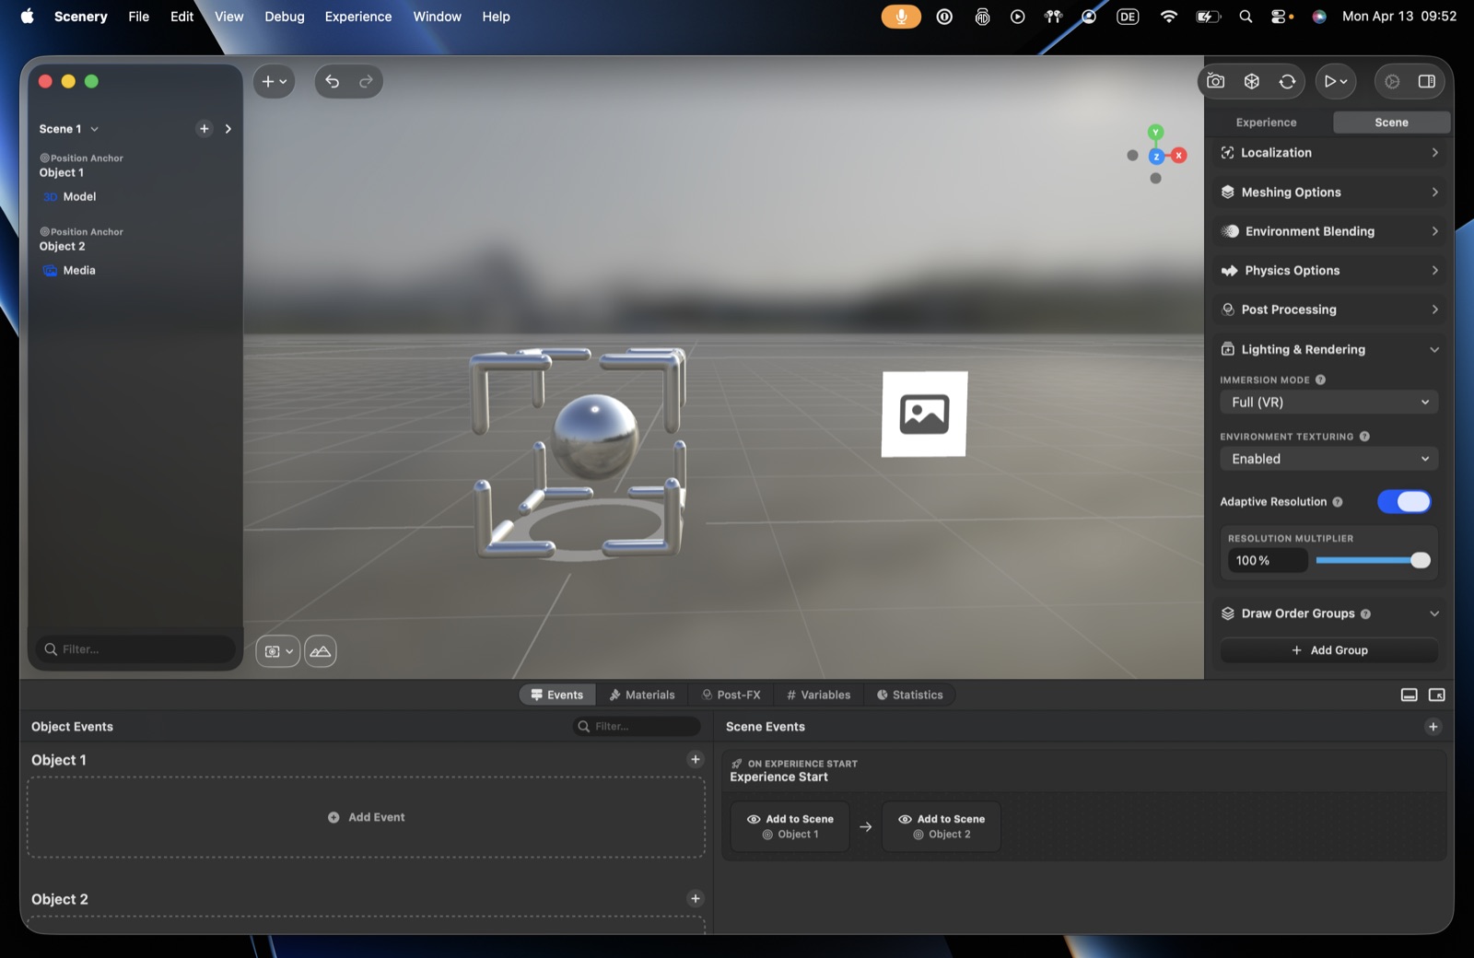The width and height of the screenshot is (1474, 958).
Task: Open the viewport camera mode dropdown
Action: point(277,651)
